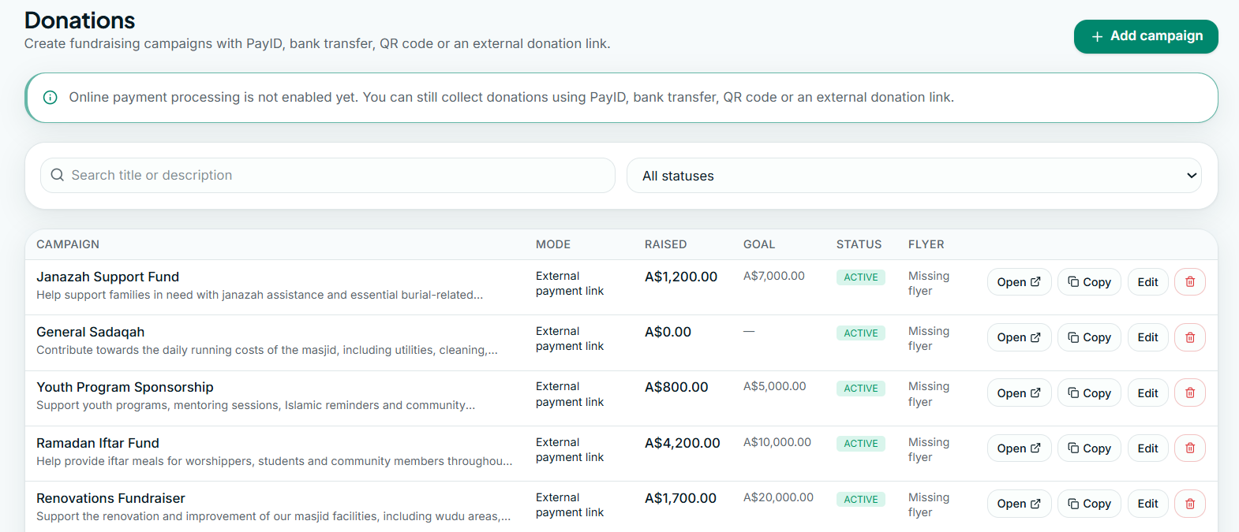1239x532 pixels.
Task: Click the GOAL column header
Action: click(759, 244)
